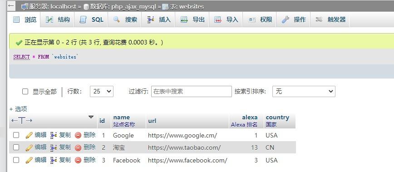
Task: Switch to the 结构 (Structure) tab
Action: [57, 20]
